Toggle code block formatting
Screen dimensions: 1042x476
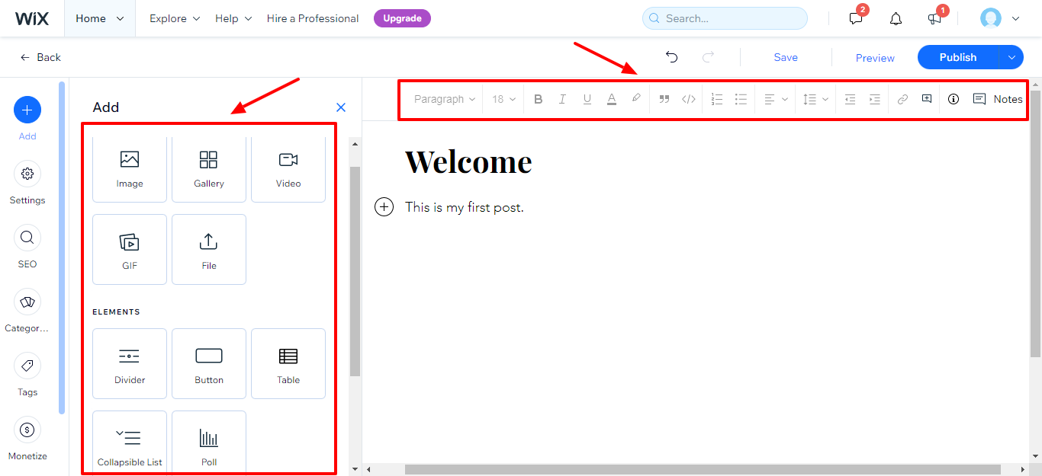[689, 99]
